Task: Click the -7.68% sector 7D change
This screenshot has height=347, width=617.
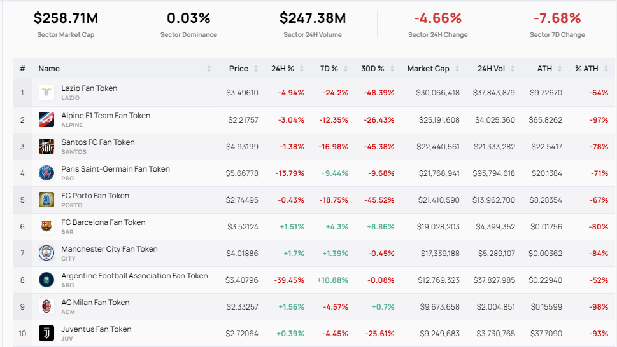Action: (557, 18)
